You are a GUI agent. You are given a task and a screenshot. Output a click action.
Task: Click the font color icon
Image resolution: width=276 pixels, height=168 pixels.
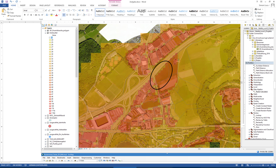[x=56, y=15]
